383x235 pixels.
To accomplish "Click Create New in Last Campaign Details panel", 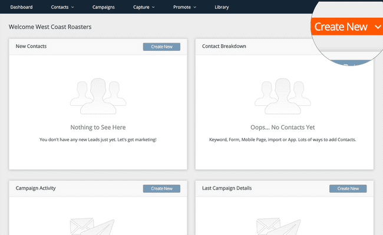I will point(348,188).
